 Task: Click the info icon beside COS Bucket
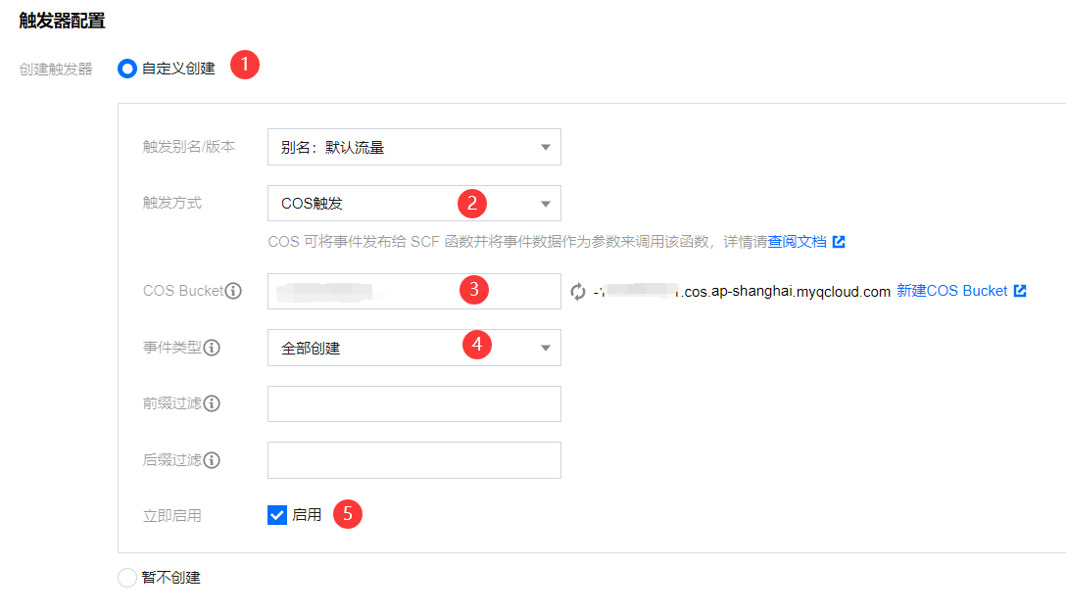pyautogui.click(x=233, y=291)
